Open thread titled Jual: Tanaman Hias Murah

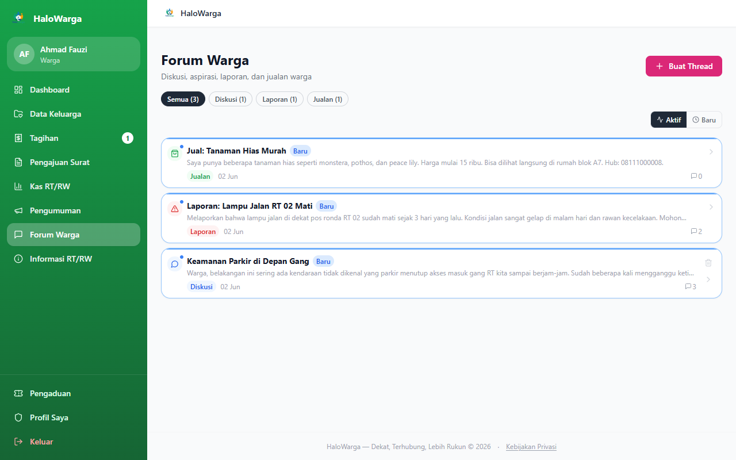pyautogui.click(x=236, y=151)
